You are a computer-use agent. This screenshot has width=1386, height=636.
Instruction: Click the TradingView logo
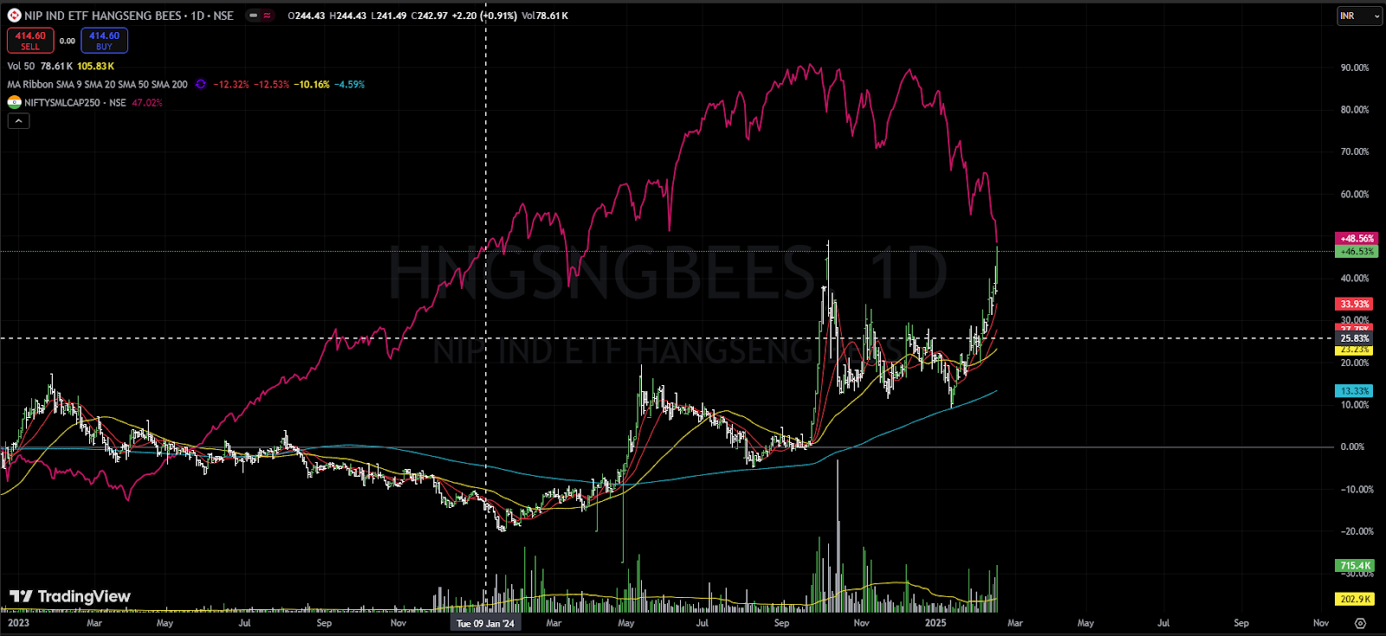click(69, 596)
